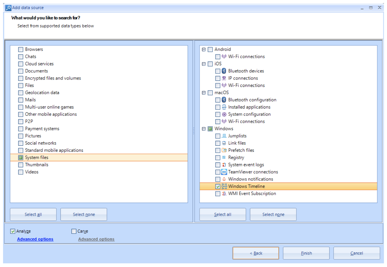
Task: Click the Wi-Fi connections icon under Android
Action: (224, 57)
